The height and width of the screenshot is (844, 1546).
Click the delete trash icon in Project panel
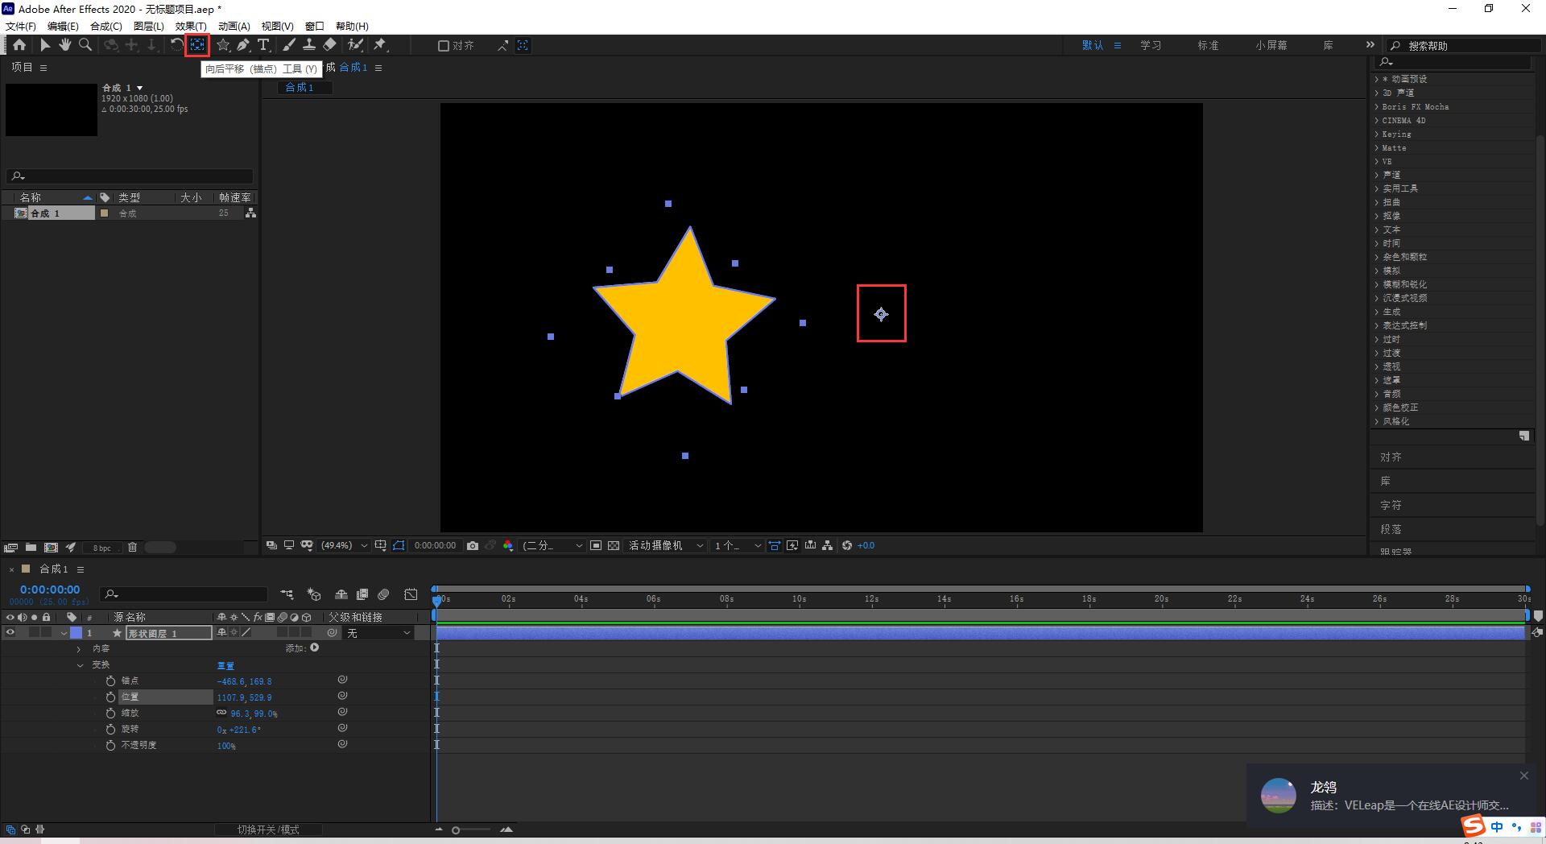point(132,547)
